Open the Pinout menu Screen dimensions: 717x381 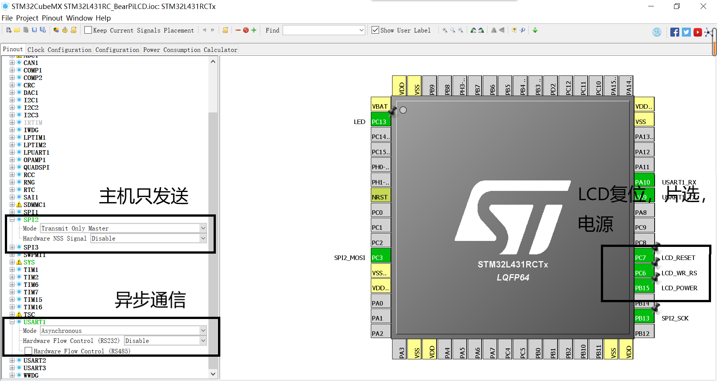(x=52, y=18)
